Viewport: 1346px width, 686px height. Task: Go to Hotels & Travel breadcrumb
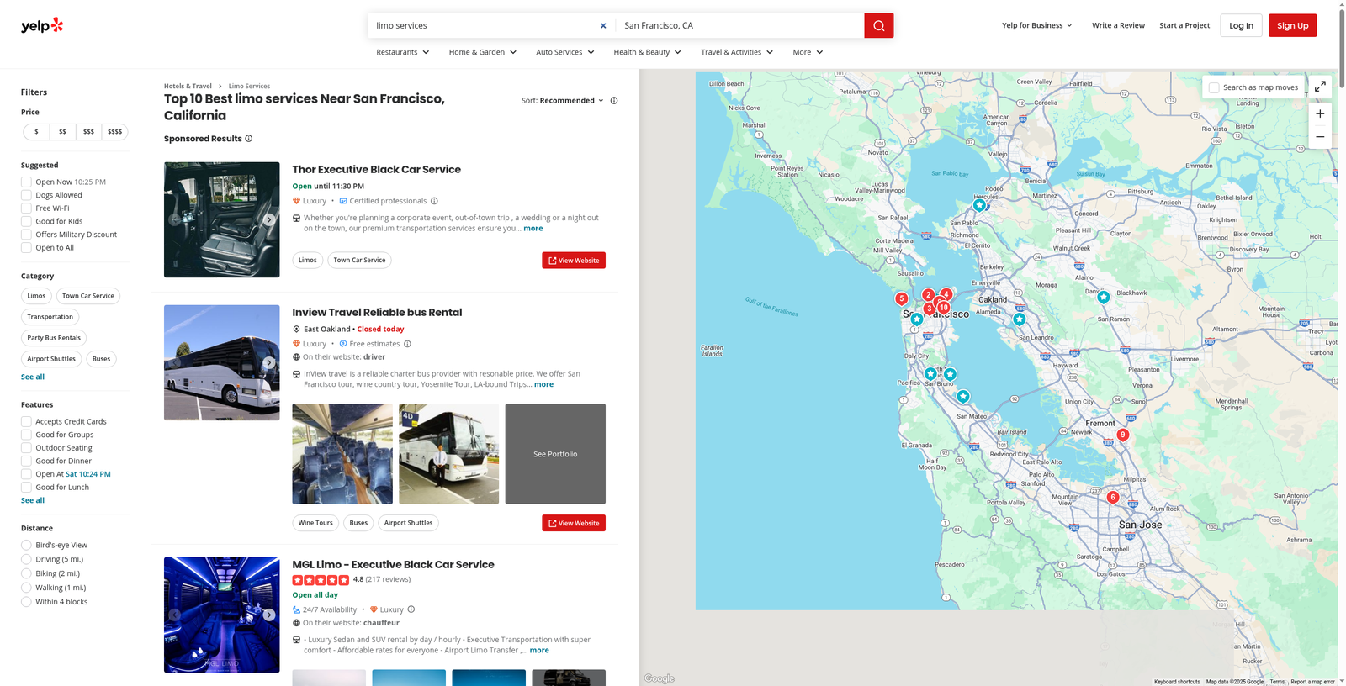(x=188, y=86)
